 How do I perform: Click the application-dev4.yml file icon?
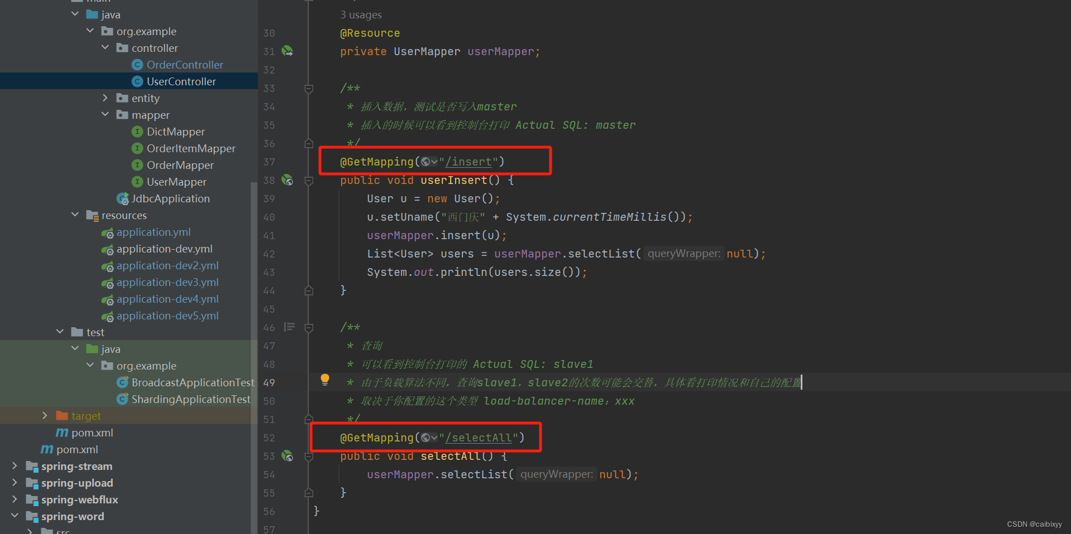pos(108,300)
